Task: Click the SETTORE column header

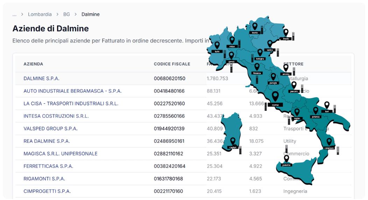Action: tap(293, 64)
